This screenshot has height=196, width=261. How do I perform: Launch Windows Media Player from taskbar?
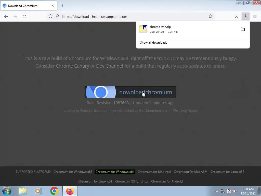click(x=38, y=191)
